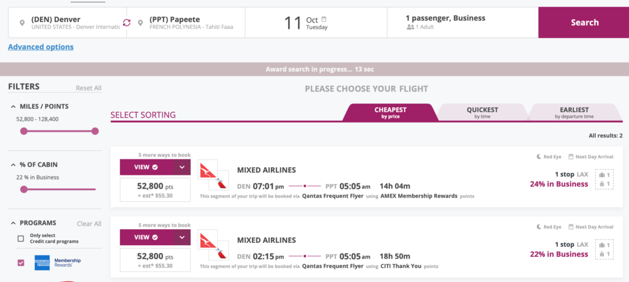629x282 pixels.
Task: Uncheck the Membership Rewards program checkbox
Action: tap(21, 262)
